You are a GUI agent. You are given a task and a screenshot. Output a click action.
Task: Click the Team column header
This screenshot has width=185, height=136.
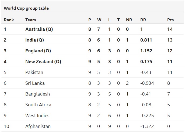pyautogui.click(x=30, y=20)
